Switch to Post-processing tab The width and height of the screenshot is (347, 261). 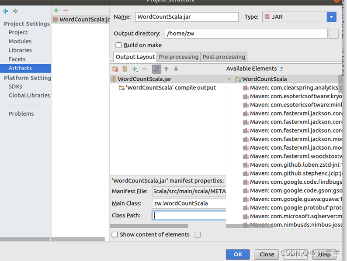tap(224, 57)
